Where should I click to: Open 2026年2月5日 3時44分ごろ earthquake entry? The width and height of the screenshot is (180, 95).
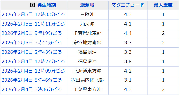(x=32, y=43)
